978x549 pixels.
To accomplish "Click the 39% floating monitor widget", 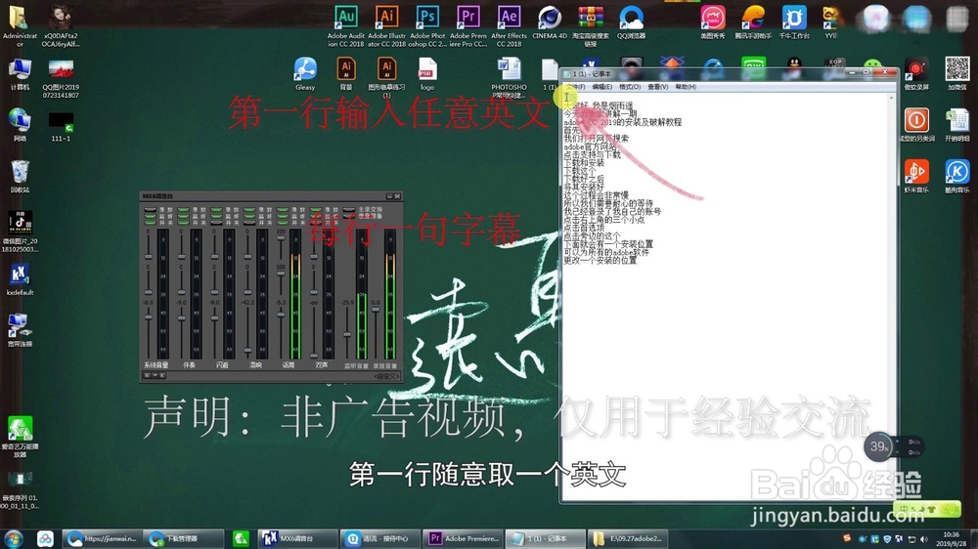I will (879, 446).
